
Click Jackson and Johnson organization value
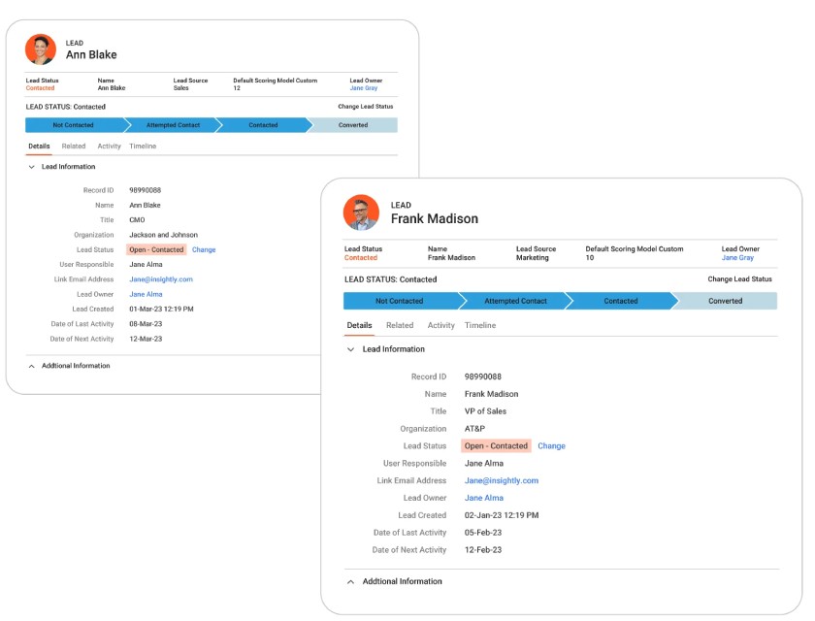coord(163,235)
